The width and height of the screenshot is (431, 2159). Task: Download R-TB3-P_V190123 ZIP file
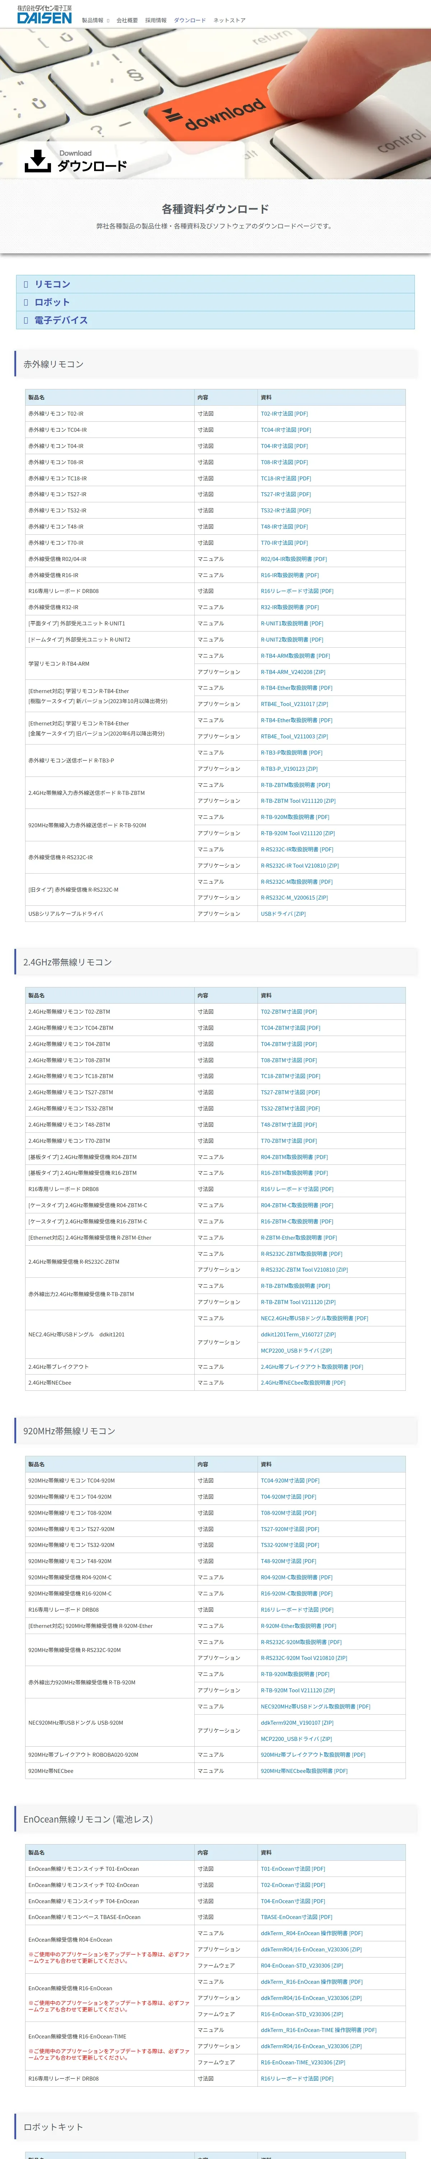pos(289,769)
